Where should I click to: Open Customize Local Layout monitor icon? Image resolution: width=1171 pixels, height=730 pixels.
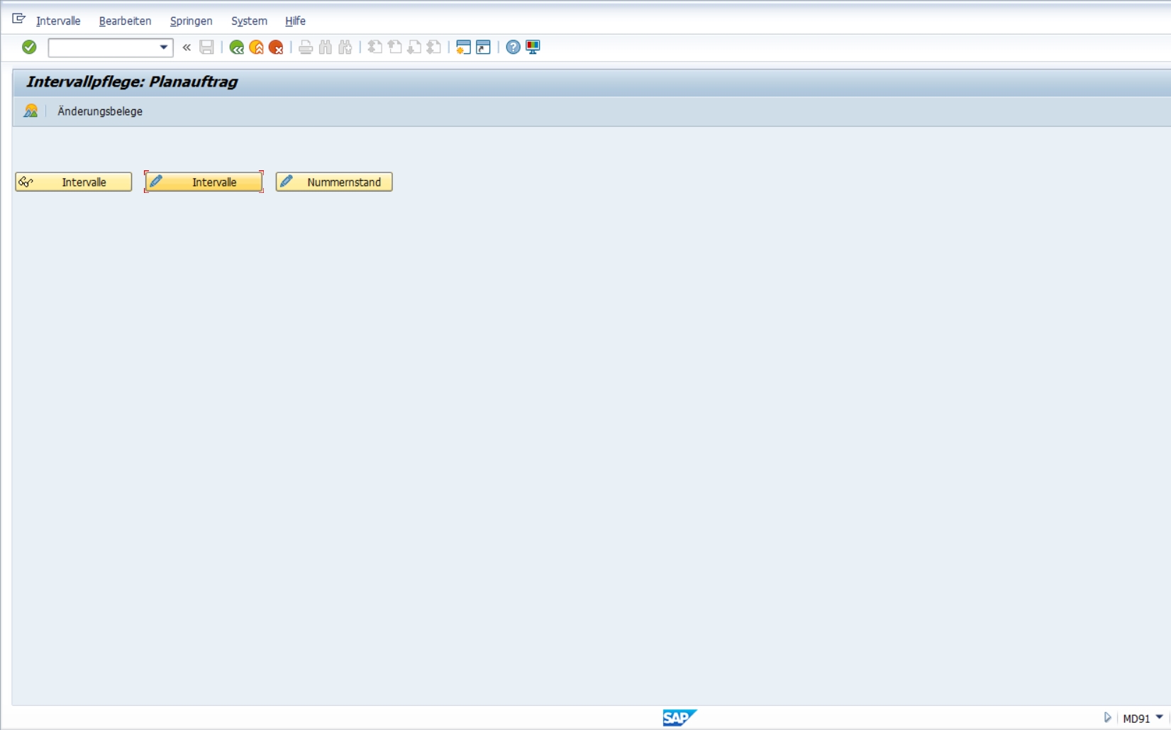[x=533, y=48]
